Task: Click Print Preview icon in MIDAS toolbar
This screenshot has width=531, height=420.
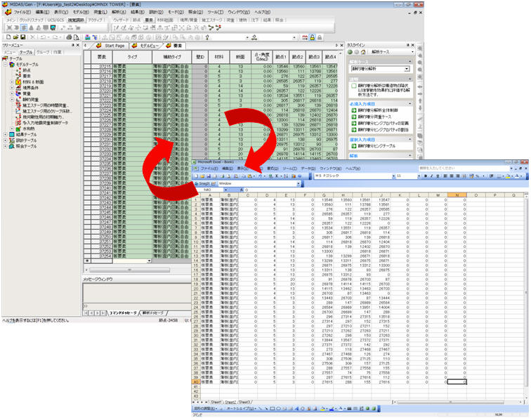Action: (77, 37)
